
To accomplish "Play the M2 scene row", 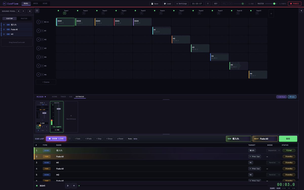I will (x=39, y=39).
